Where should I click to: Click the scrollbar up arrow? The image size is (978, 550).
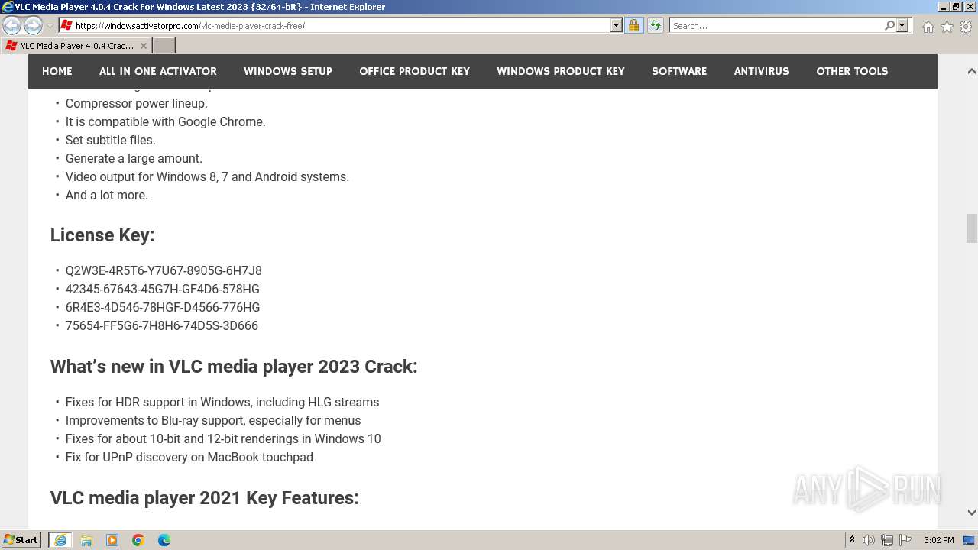pos(972,71)
